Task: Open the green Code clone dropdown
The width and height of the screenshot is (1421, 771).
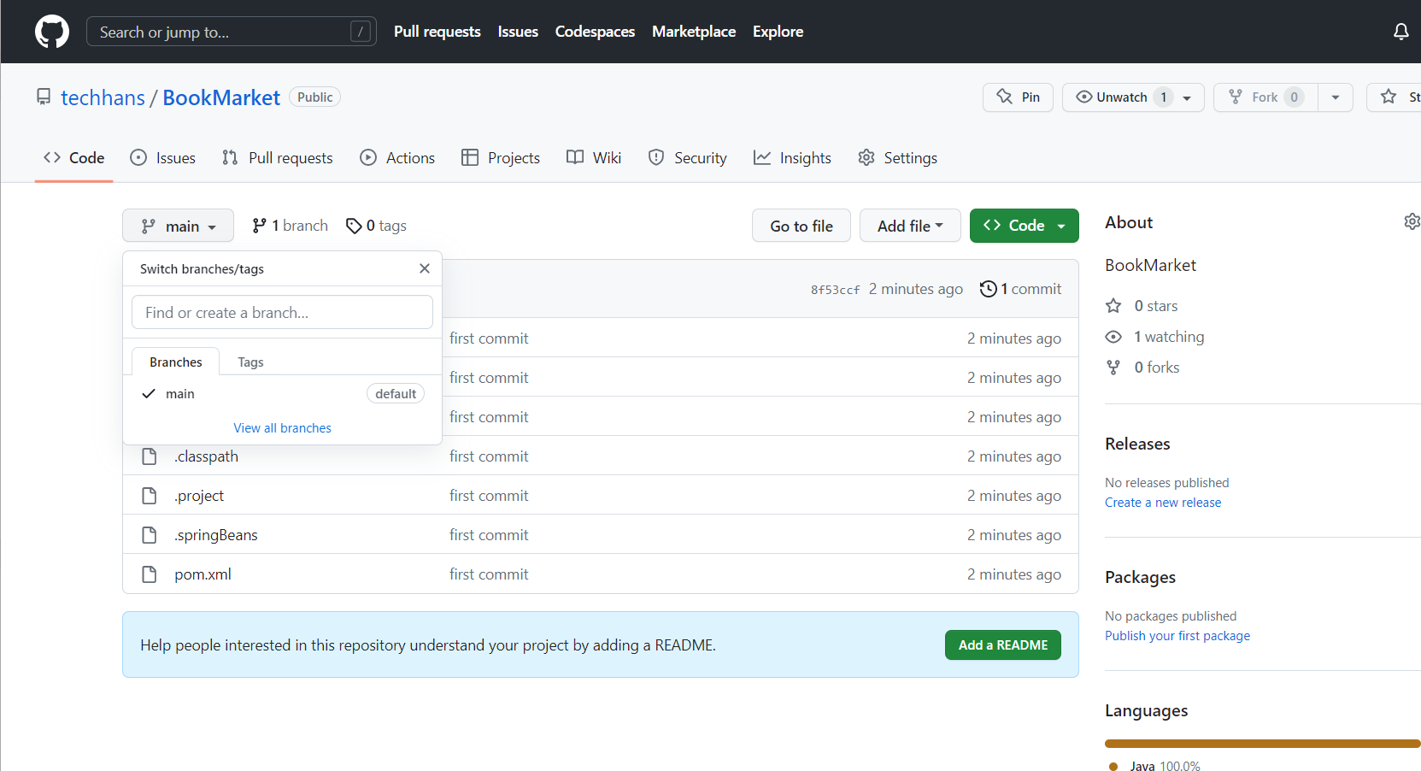Action: (x=1025, y=226)
